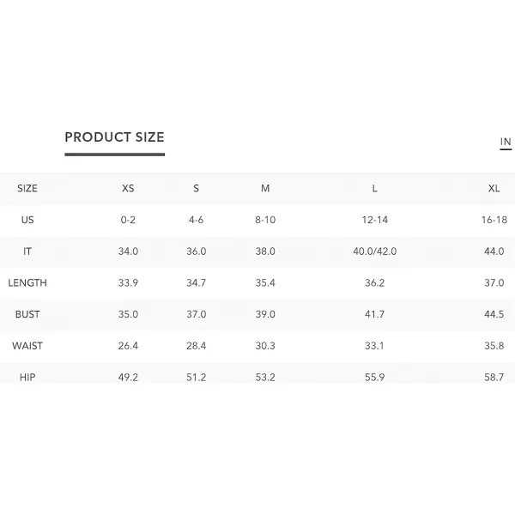Viewport: 515px width, 515px height.
Task: Select the WAIST row label
Action: 27,346
